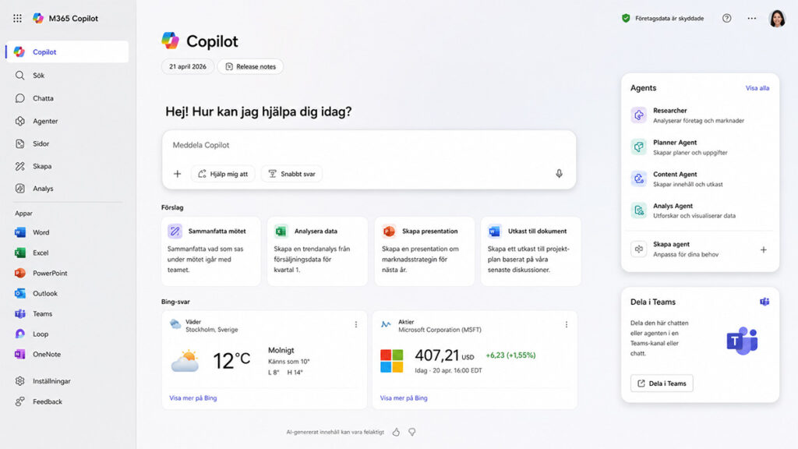Open Sidor in the sidebar
The height and width of the screenshot is (449, 798).
coord(67,143)
